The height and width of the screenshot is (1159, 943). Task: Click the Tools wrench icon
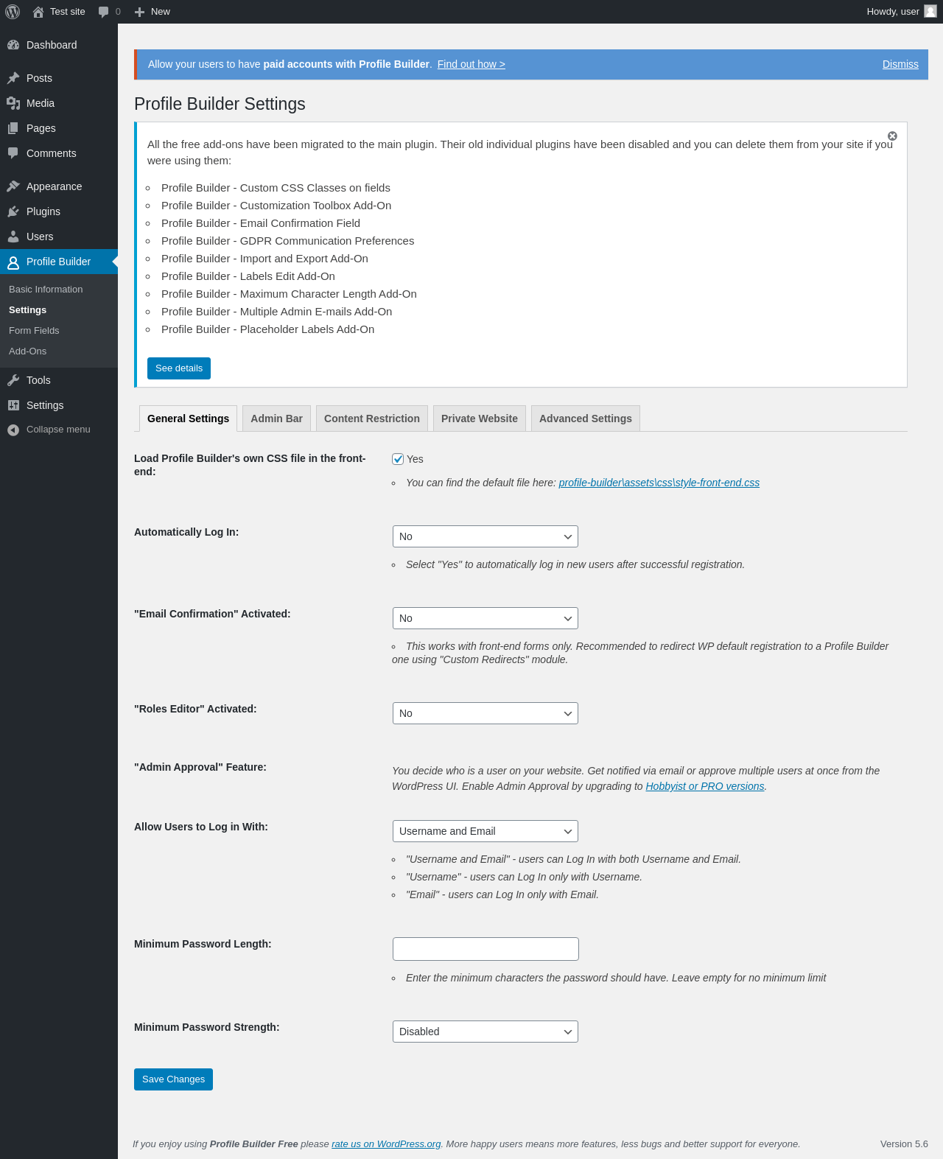click(x=13, y=380)
